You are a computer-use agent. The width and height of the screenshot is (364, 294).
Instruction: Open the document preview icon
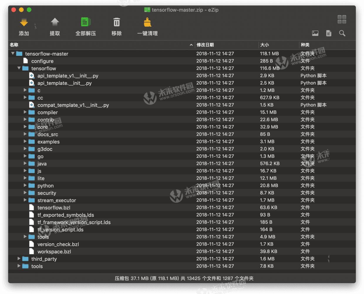(x=329, y=33)
